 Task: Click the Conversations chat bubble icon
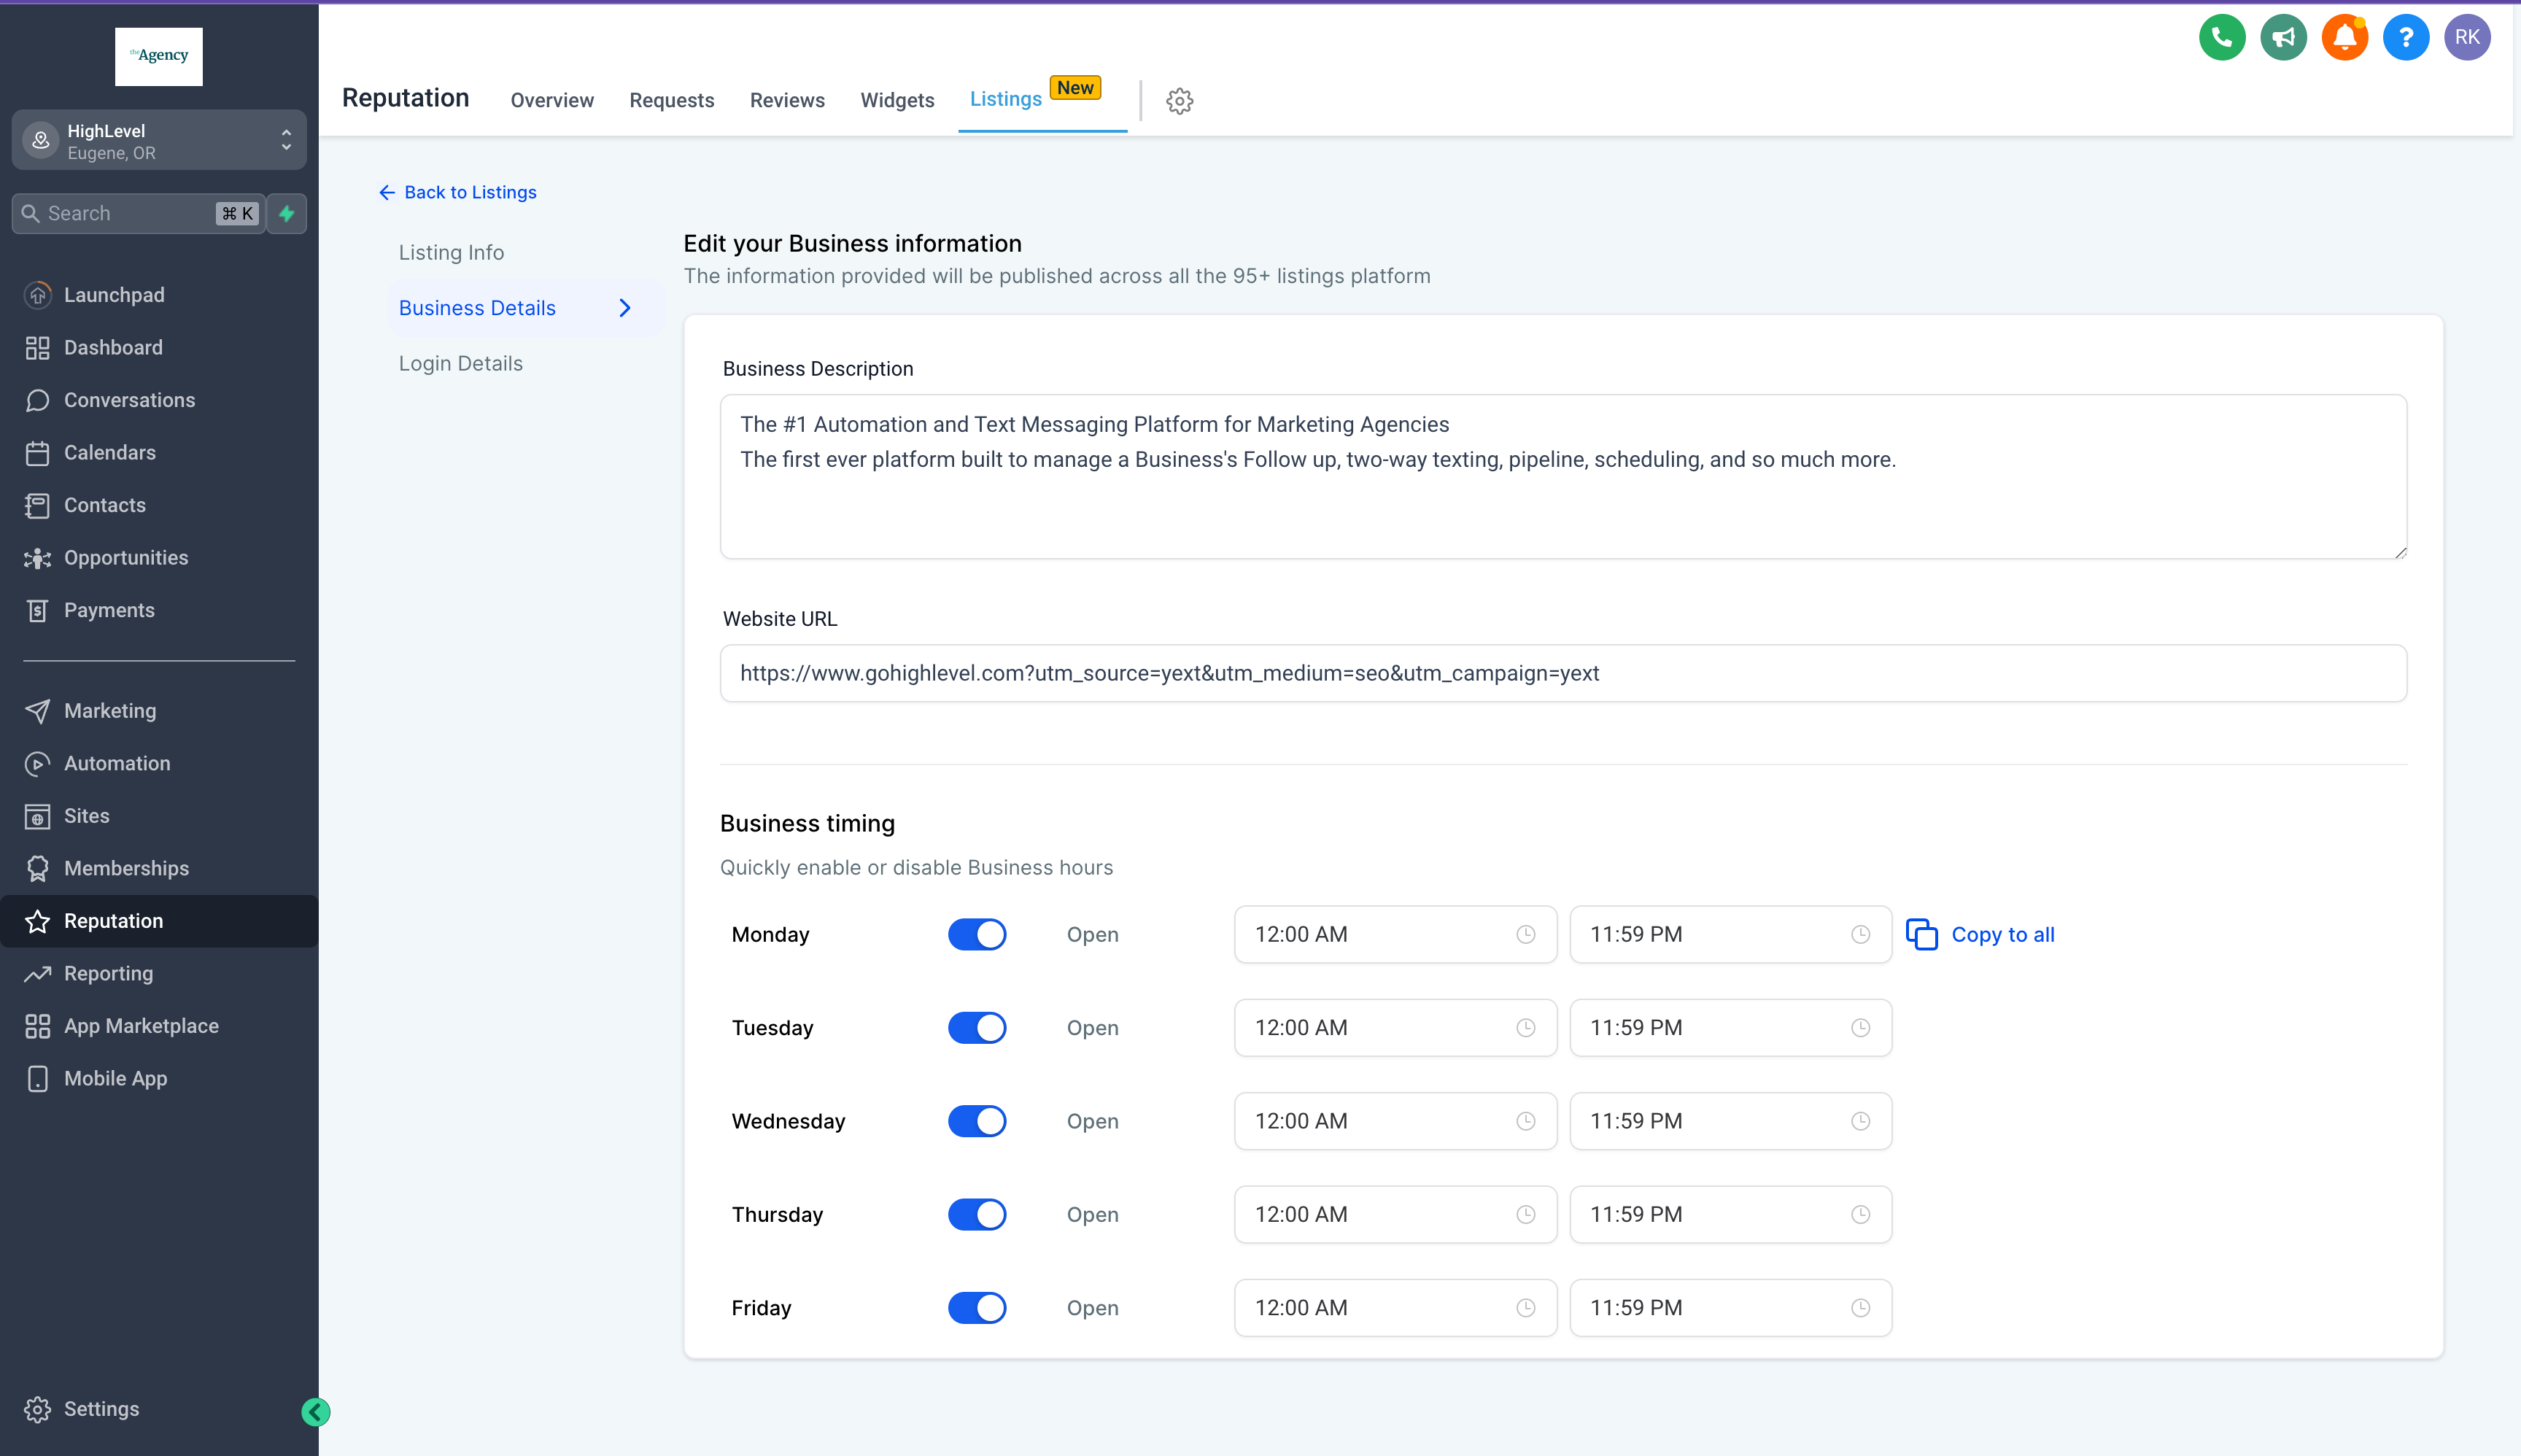(x=37, y=400)
